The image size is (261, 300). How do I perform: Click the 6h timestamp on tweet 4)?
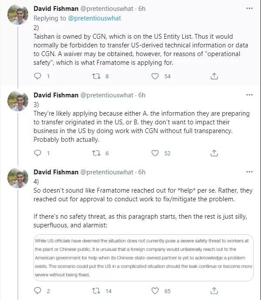click(x=142, y=172)
